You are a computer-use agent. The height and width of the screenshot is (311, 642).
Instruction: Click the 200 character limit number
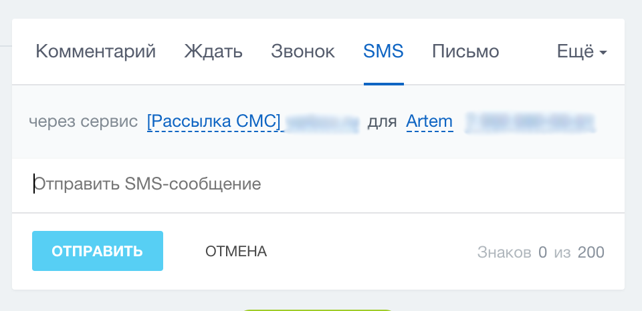click(x=591, y=252)
